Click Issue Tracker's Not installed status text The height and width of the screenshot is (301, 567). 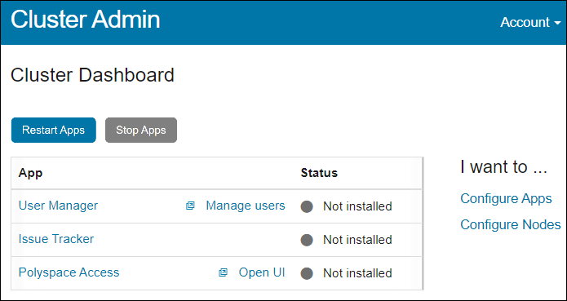click(357, 240)
